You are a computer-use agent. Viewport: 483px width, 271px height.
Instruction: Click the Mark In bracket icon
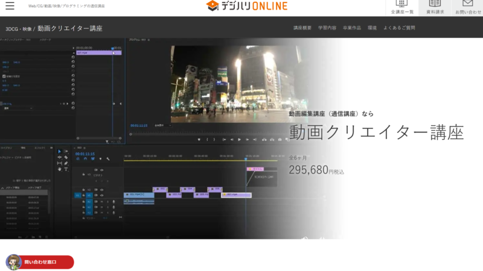207,140
